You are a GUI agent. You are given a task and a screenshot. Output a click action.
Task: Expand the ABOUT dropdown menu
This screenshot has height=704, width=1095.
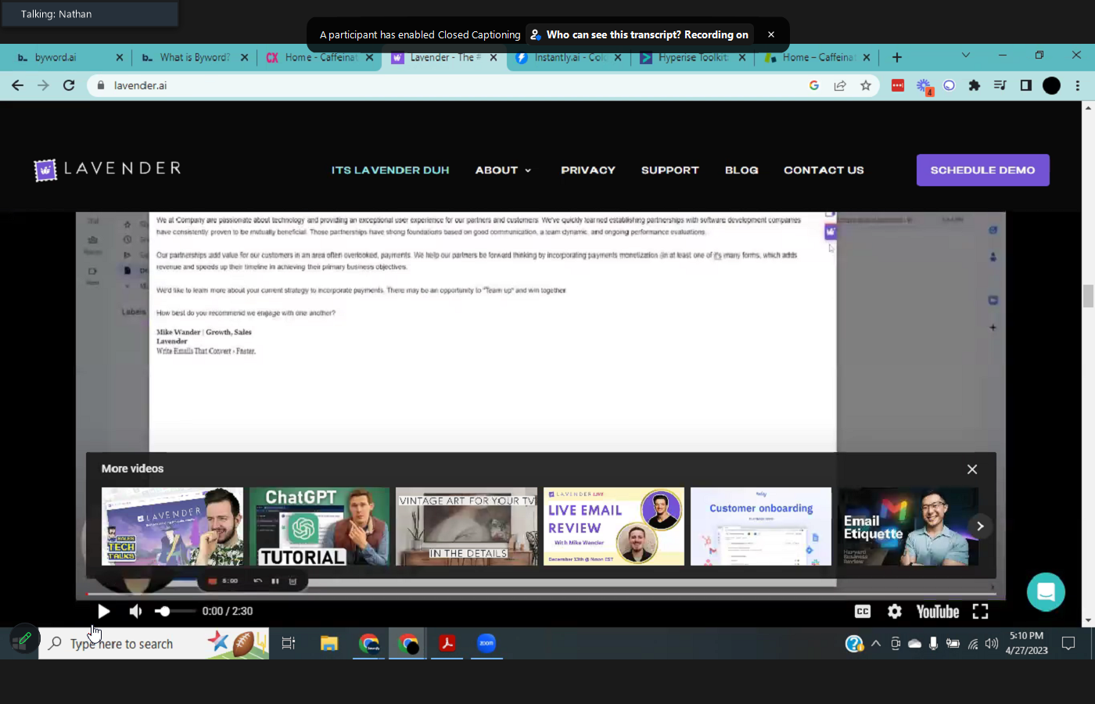pyautogui.click(x=503, y=170)
